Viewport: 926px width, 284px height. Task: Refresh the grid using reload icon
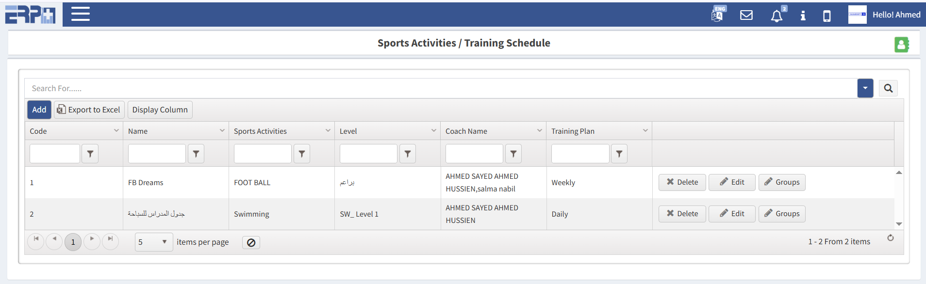tap(890, 238)
